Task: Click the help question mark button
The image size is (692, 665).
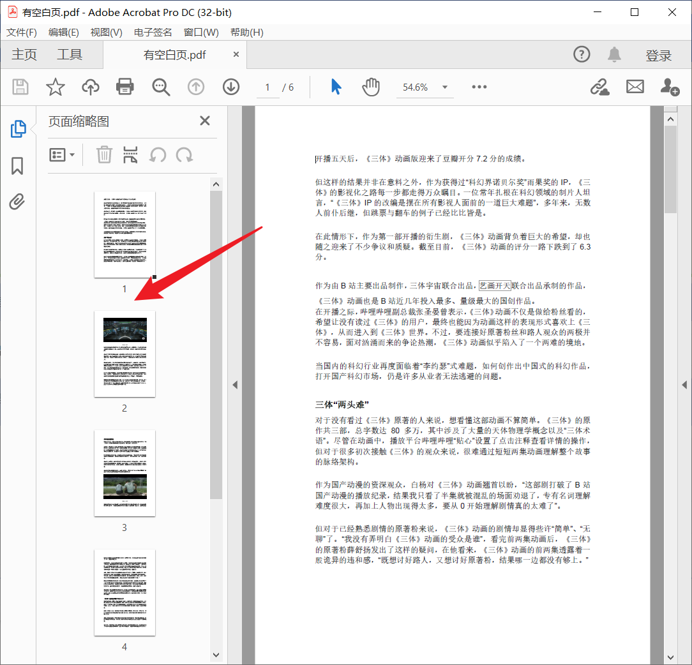Action: point(582,55)
